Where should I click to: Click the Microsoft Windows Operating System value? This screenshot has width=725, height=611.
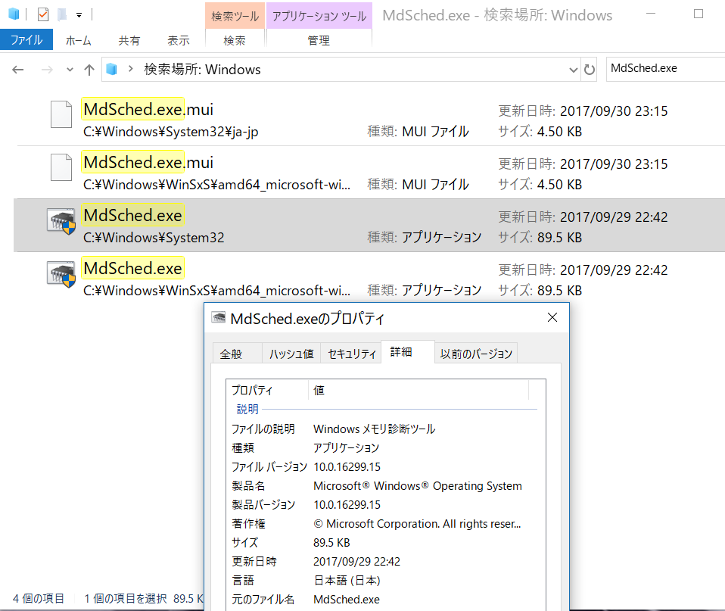[x=418, y=485]
